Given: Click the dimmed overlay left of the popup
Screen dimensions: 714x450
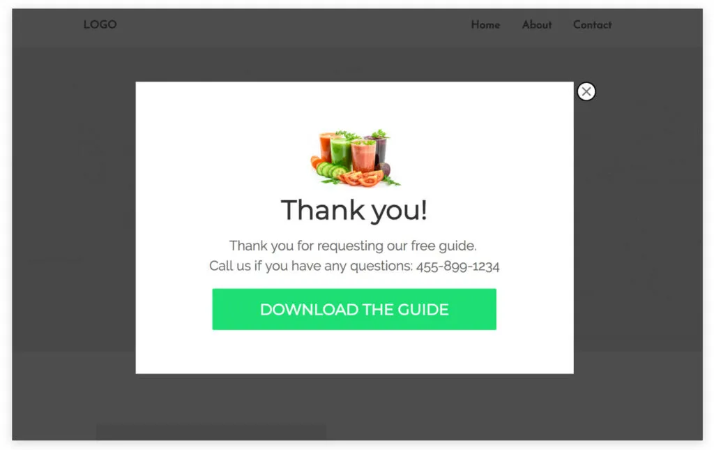Looking at the screenshot, I should pyautogui.click(x=74, y=227).
